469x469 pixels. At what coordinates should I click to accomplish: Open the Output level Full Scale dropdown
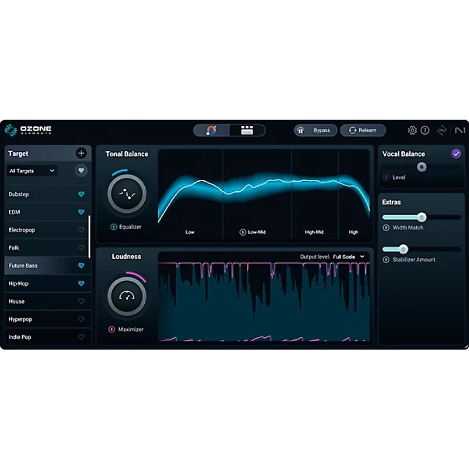[x=349, y=257]
